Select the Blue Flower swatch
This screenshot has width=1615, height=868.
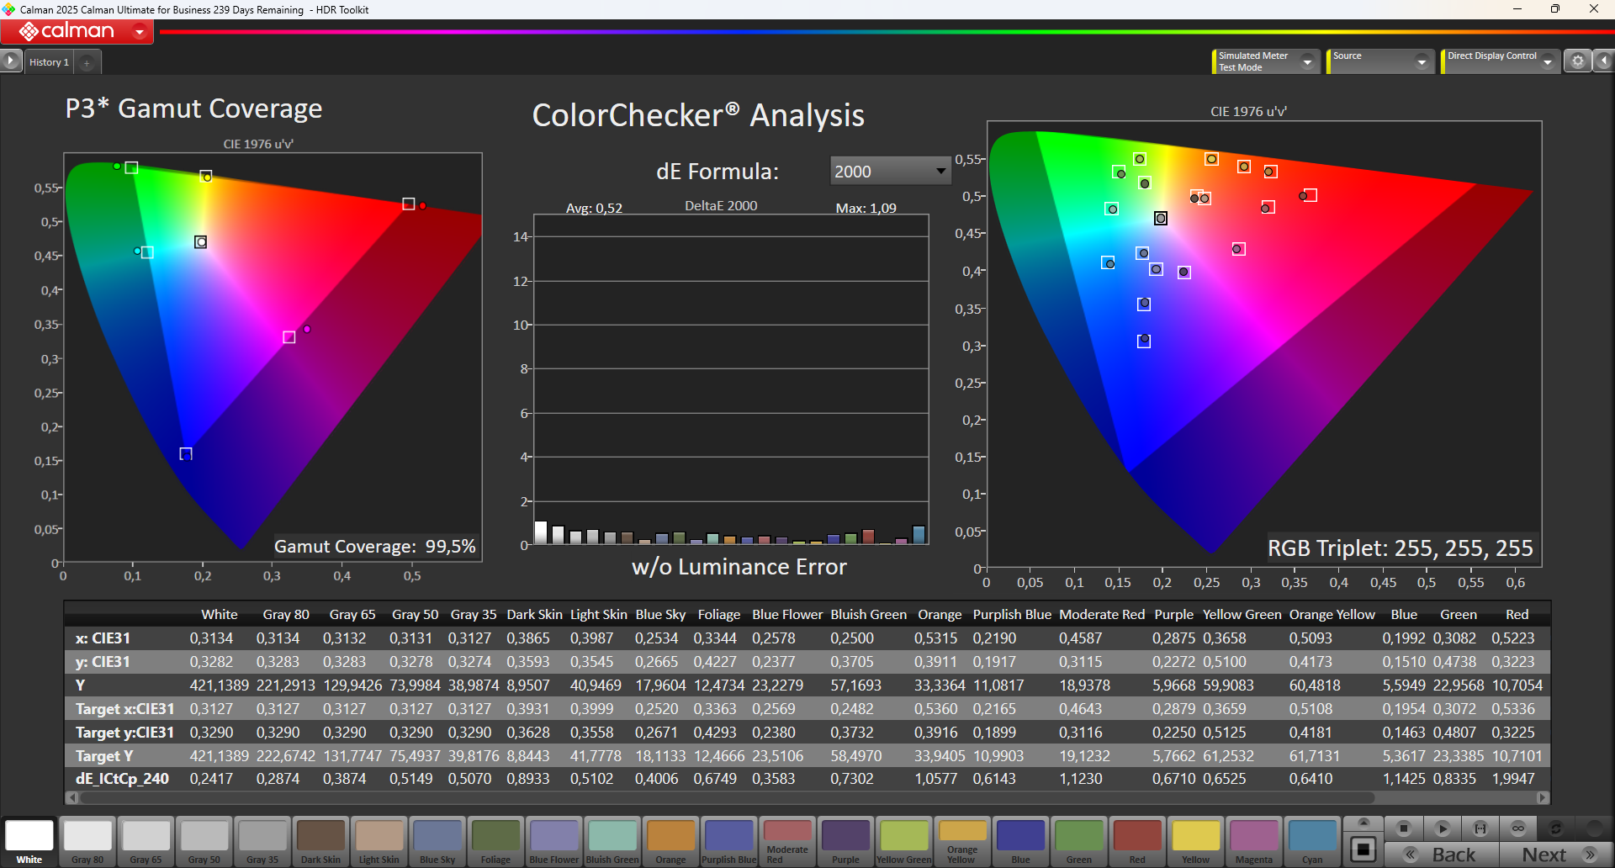[x=554, y=841]
